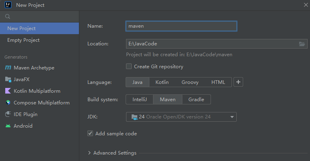310x161 pixels.
Task: Browse for location with folder icon
Action: tap(302, 44)
